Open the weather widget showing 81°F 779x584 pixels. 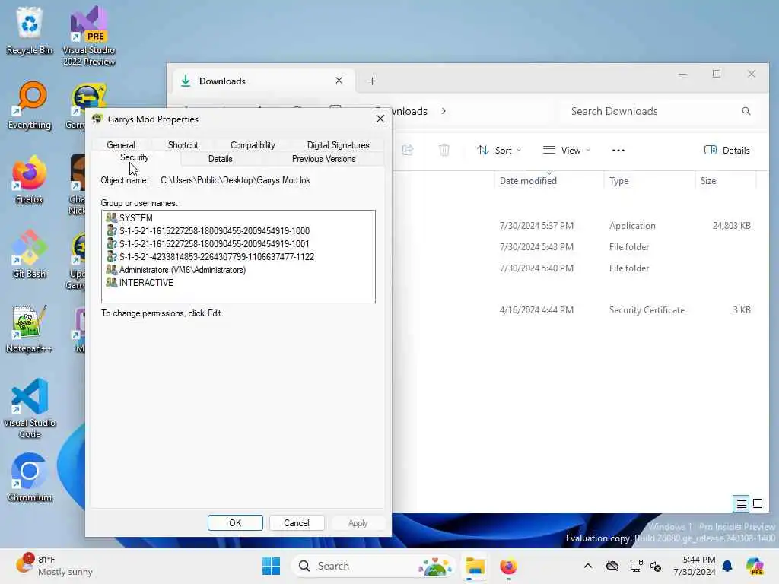pos(54,566)
